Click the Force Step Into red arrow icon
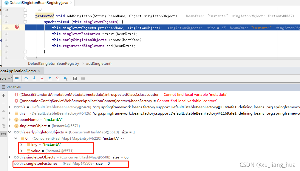300x171 pixels. [x=42, y=78]
